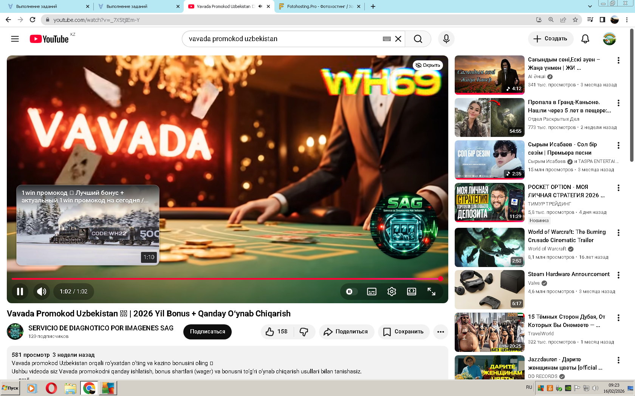Go to the YouTube home logo
The width and height of the screenshot is (635, 396).
click(49, 39)
